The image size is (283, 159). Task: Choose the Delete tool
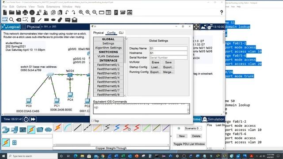[19, 19]
